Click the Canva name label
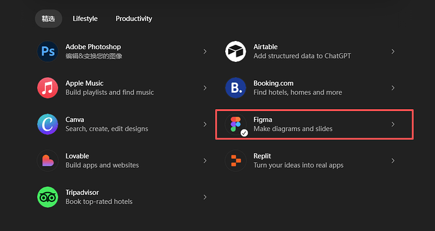Image resolution: width=435 pixels, height=231 pixels. (x=74, y=119)
